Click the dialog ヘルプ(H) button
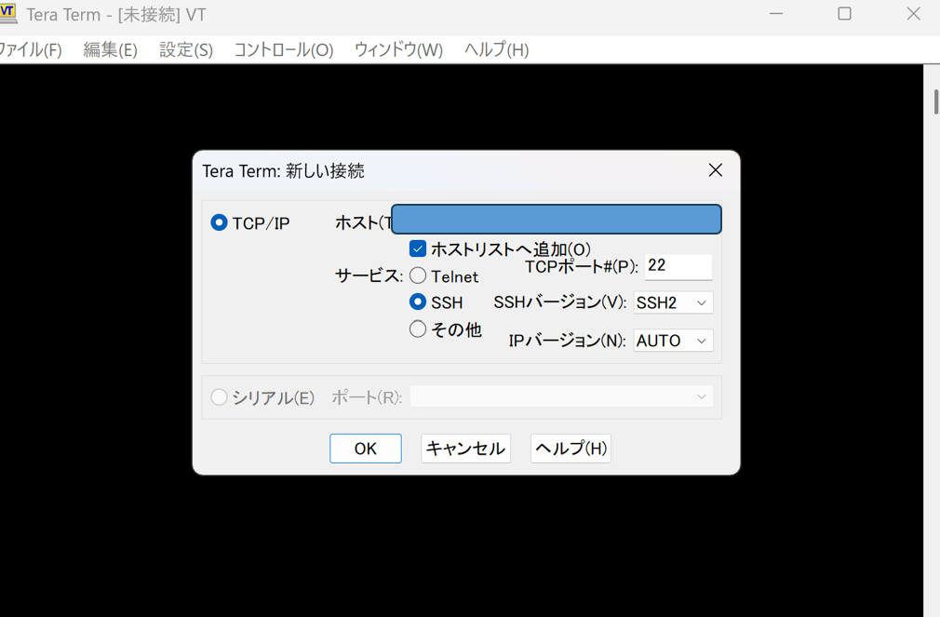This screenshot has width=940, height=617. pyautogui.click(x=571, y=449)
